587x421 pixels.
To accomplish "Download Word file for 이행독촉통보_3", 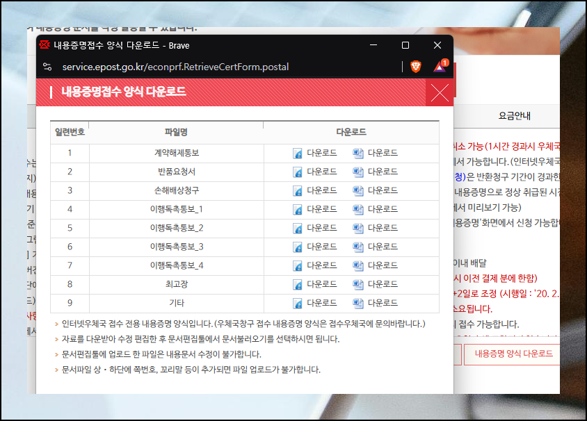I will point(375,247).
